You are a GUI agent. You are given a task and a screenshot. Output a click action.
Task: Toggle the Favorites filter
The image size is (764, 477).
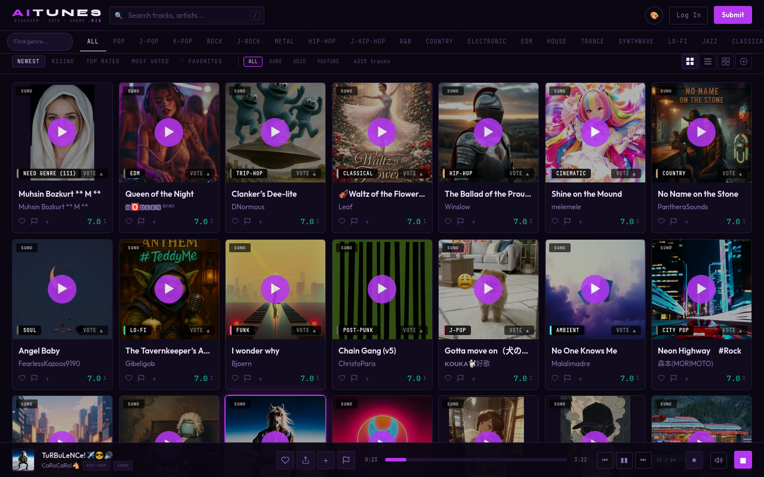point(201,61)
